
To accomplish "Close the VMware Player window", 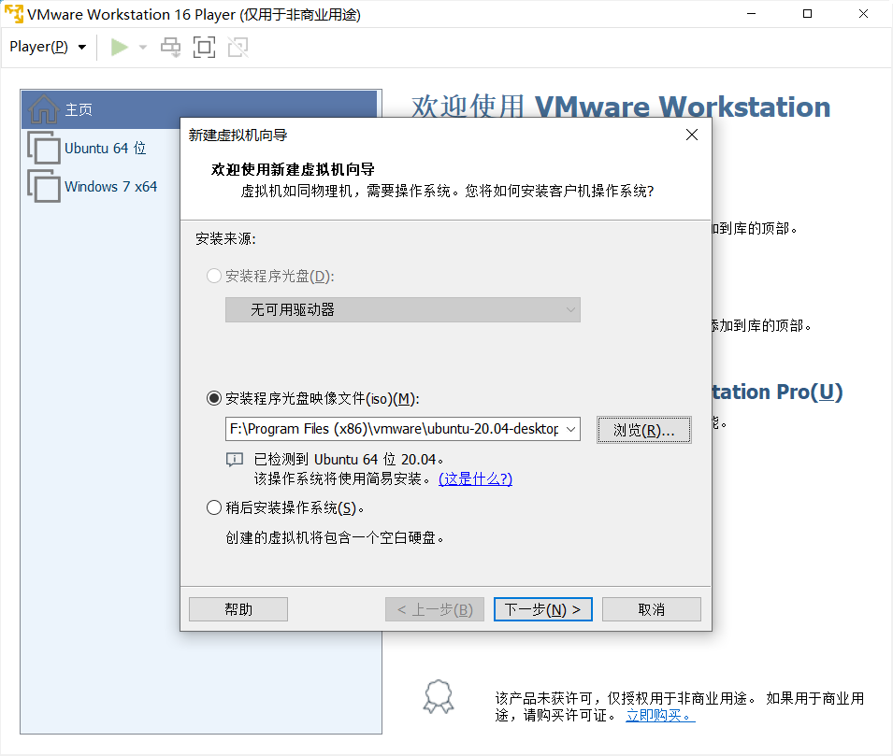I will (x=863, y=14).
